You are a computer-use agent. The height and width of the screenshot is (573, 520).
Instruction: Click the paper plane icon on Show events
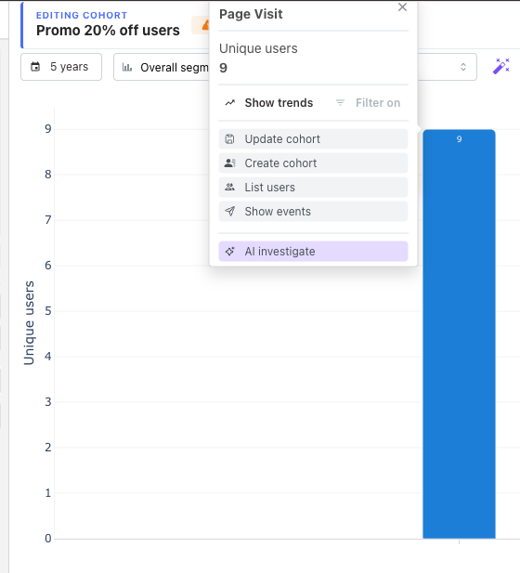point(230,211)
